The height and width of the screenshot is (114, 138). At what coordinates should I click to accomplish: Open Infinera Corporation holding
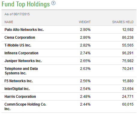click(x=21, y=53)
